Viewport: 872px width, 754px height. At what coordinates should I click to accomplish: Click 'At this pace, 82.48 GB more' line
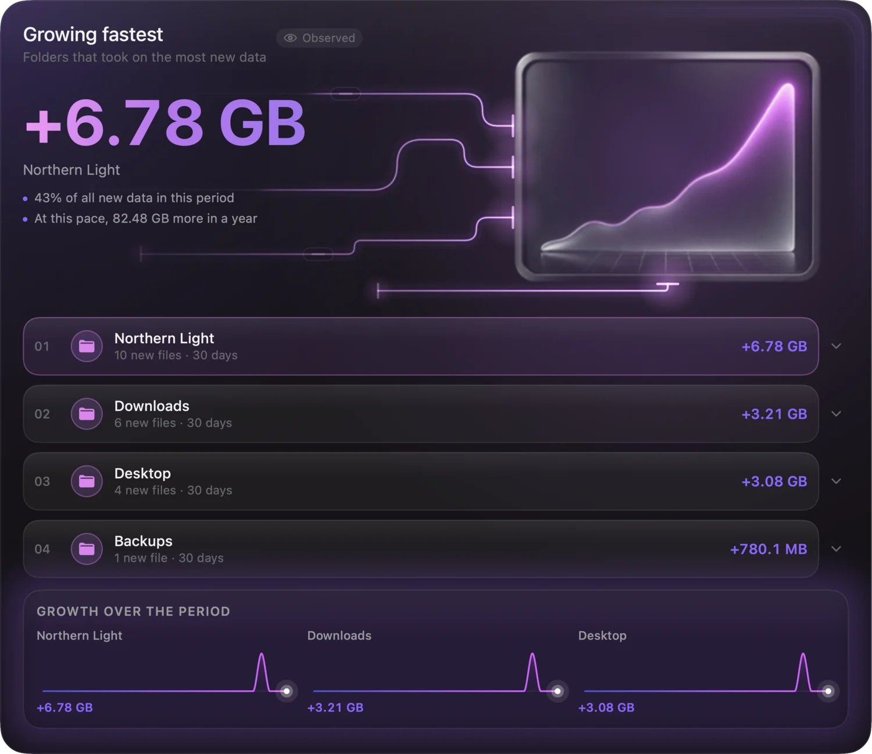[145, 219]
